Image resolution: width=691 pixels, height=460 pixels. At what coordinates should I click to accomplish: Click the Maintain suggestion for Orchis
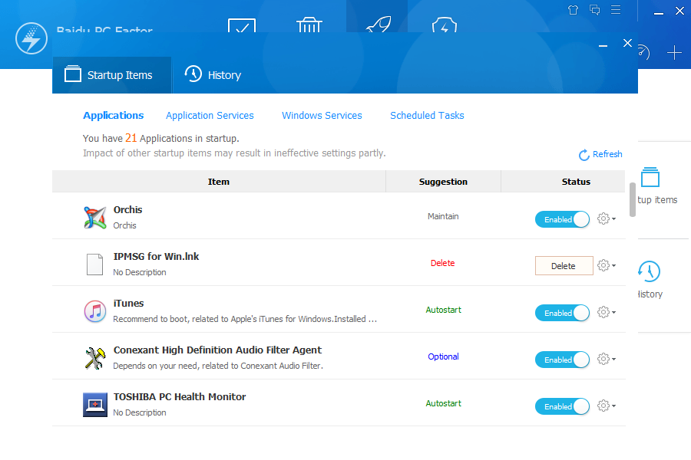coord(443,216)
